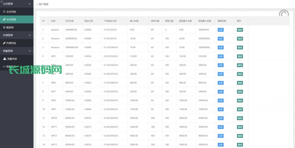The image size is (295, 148).
Task: Click the circular refresh icon at top right
Action: [284, 14]
